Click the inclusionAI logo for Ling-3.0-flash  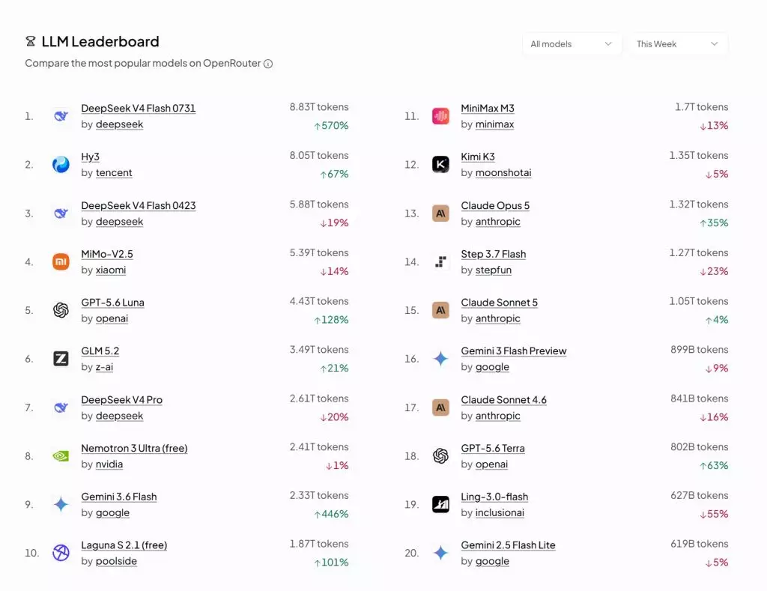point(440,504)
